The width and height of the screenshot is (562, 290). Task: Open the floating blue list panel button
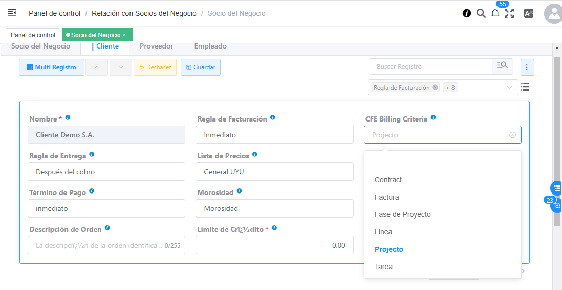pos(556,188)
